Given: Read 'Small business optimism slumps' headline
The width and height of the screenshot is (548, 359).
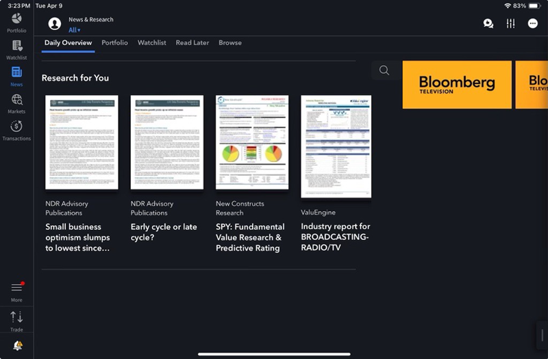Looking at the screenshot, I should pos(77,237).
